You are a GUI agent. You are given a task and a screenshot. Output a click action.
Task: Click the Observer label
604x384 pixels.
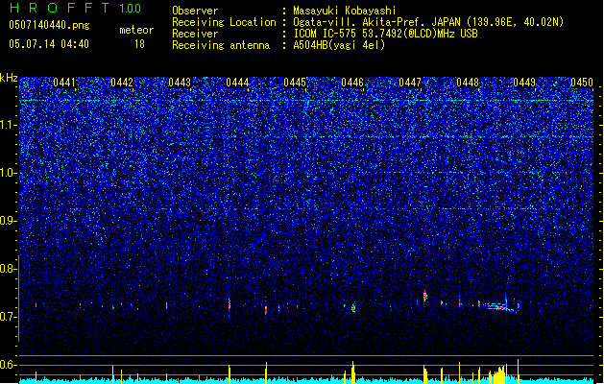(195, 11)
